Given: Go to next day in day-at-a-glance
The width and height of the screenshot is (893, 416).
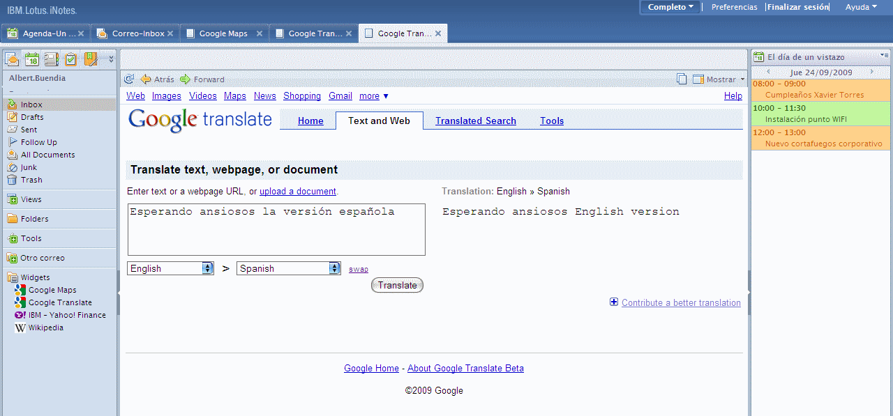Looking at the screenshot, I should (871, 72).
